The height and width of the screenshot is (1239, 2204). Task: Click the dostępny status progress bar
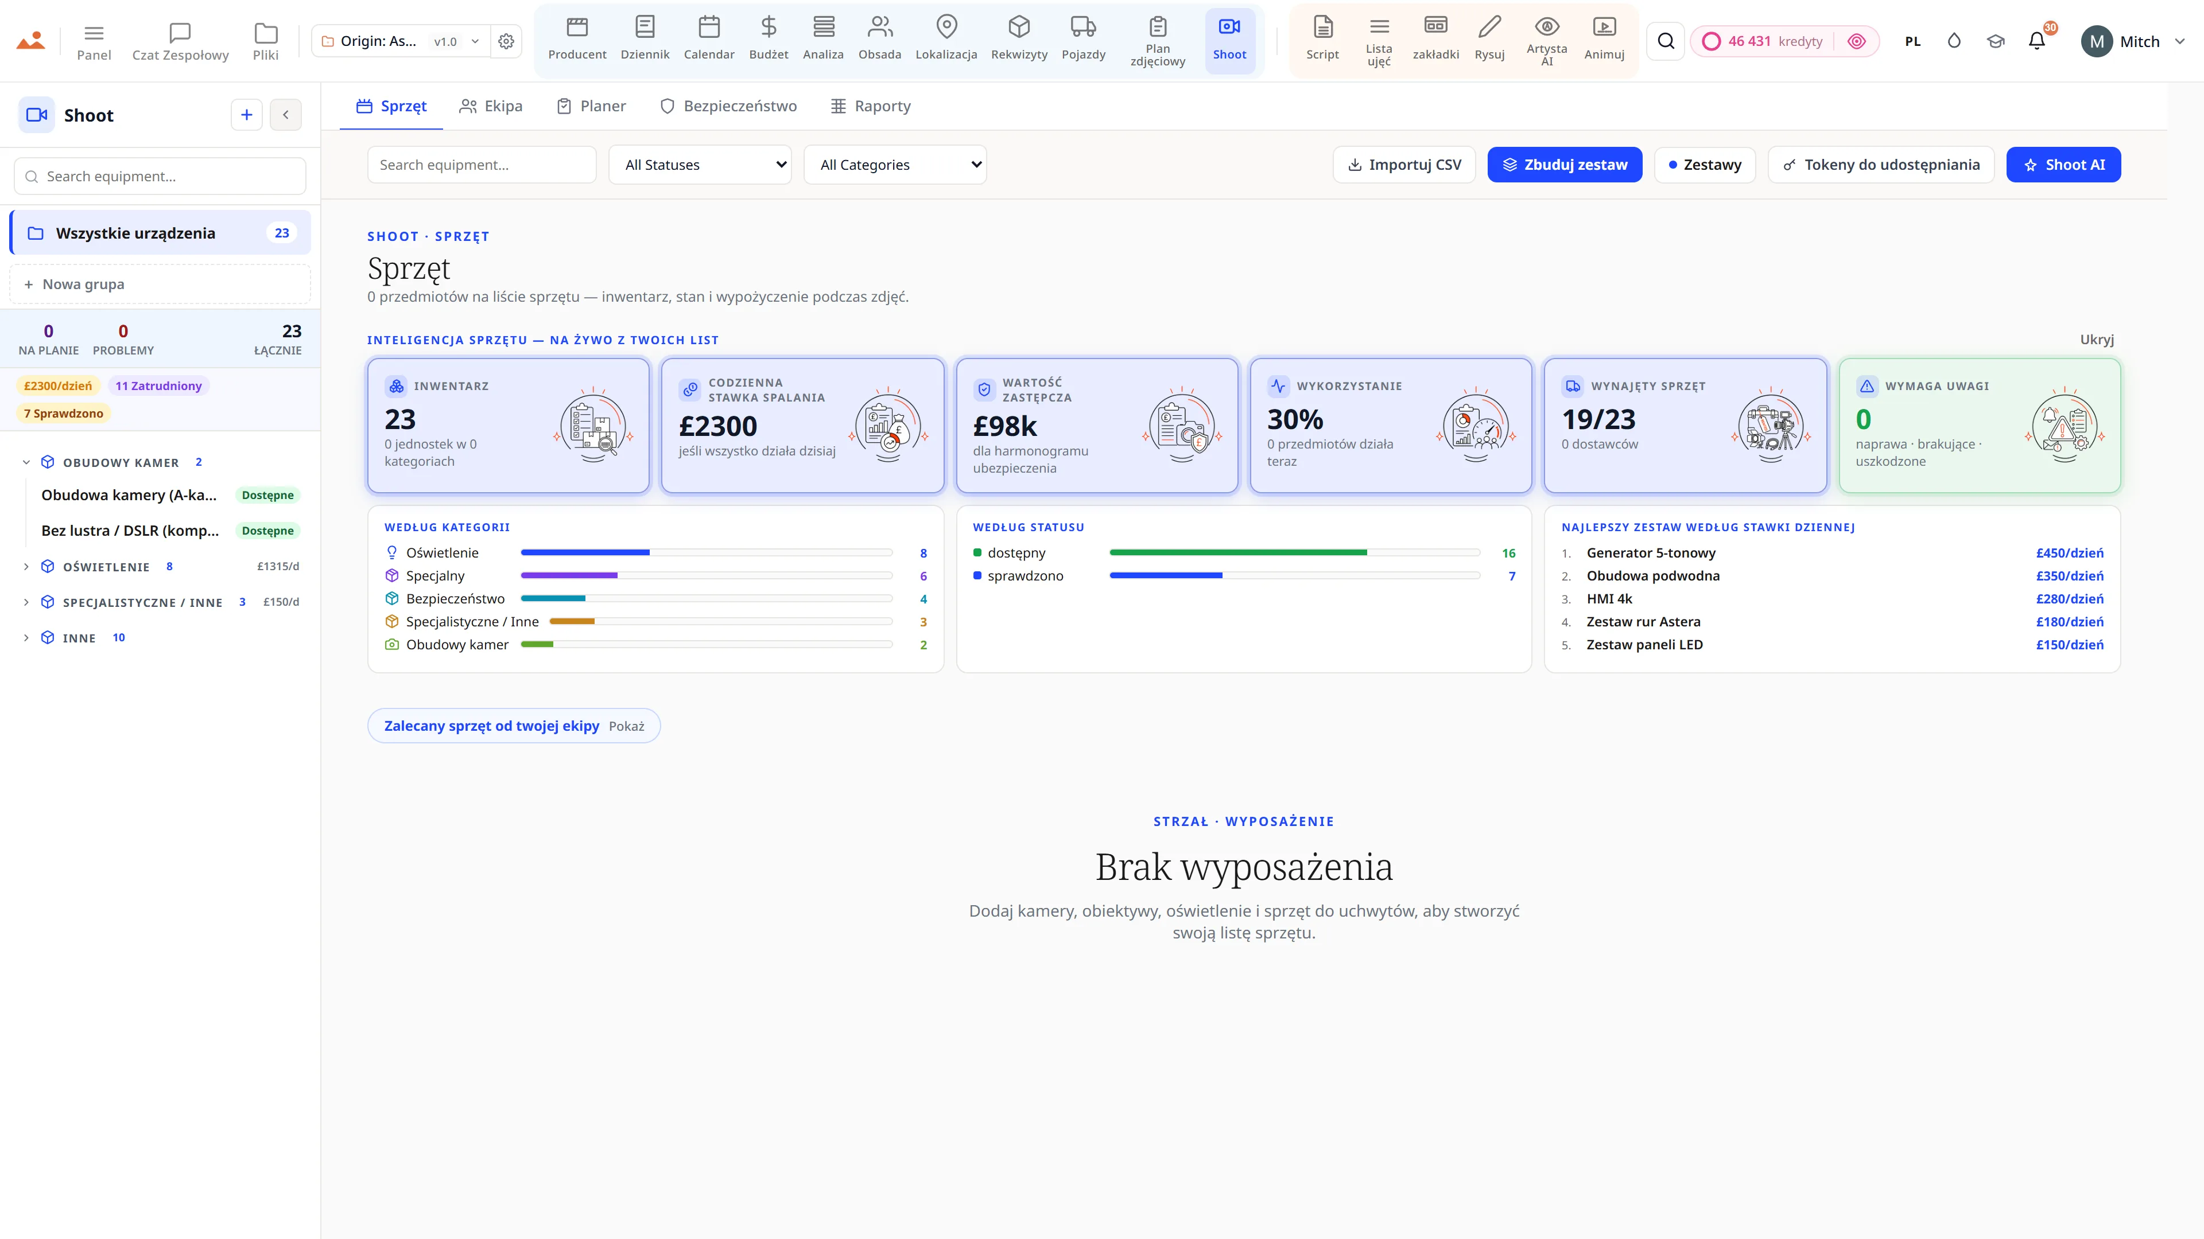coord(1294,552)
